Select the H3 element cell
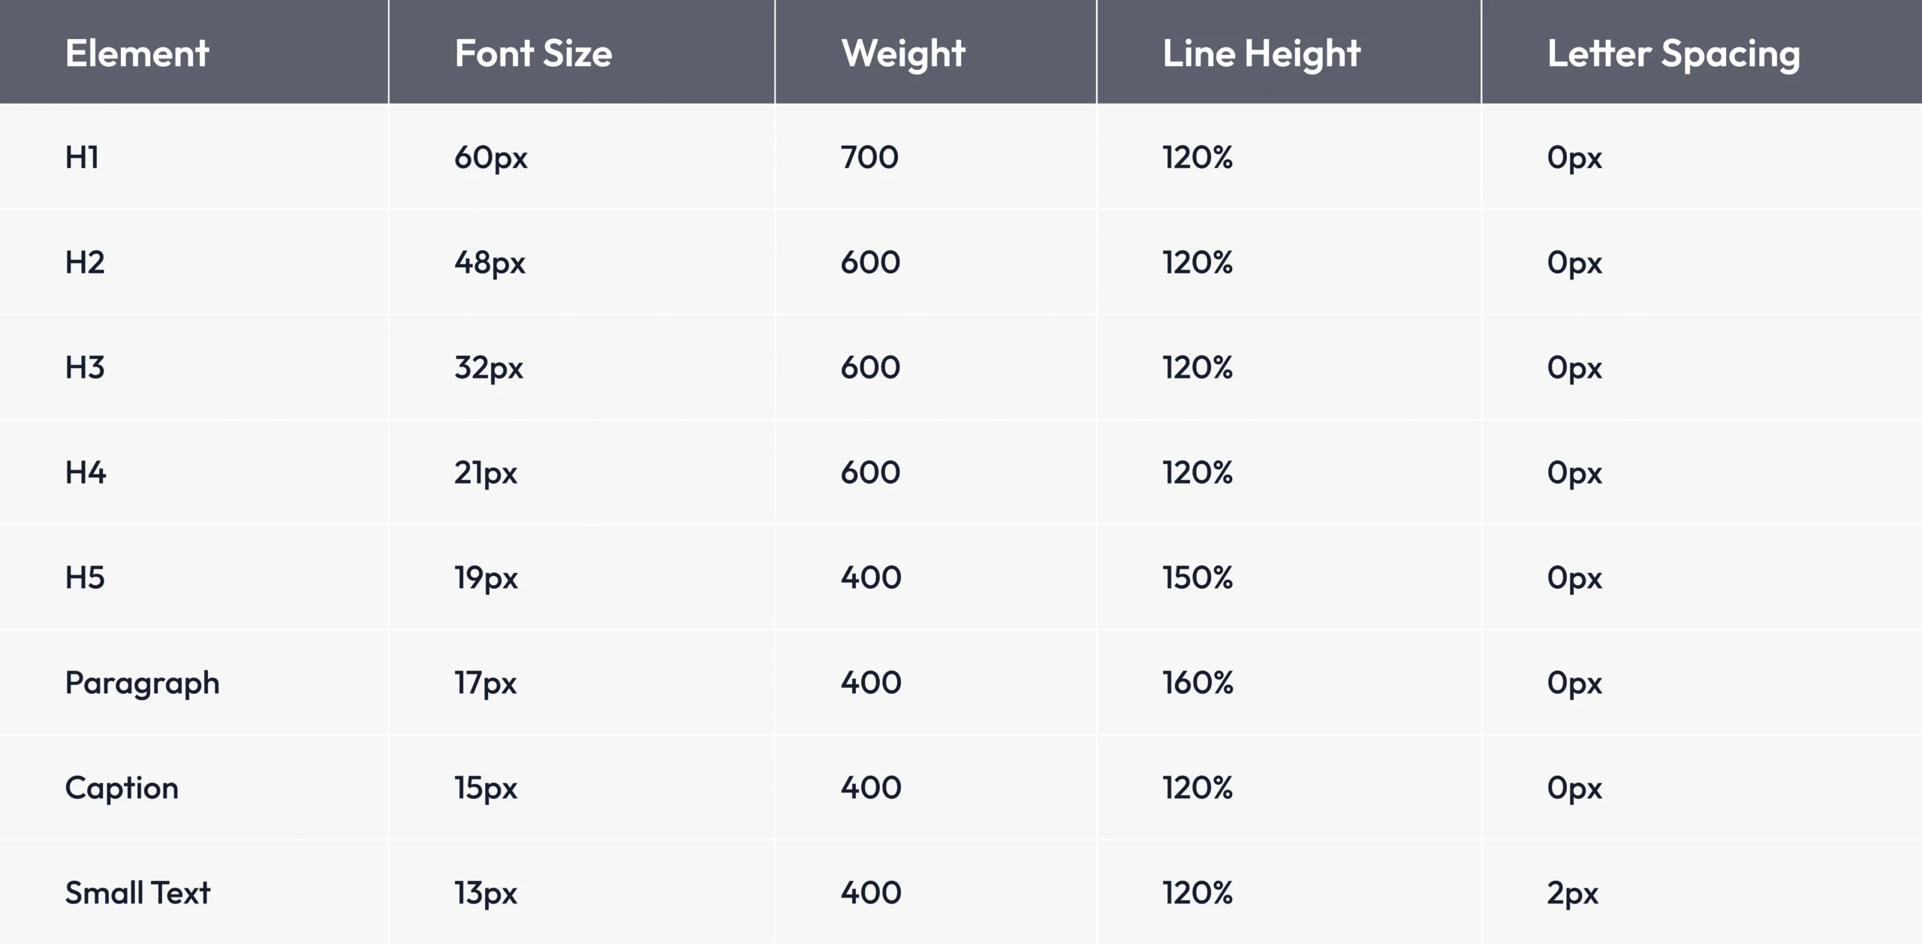Viewport: 1922px width, 944px height. click(x=85, y=367)
